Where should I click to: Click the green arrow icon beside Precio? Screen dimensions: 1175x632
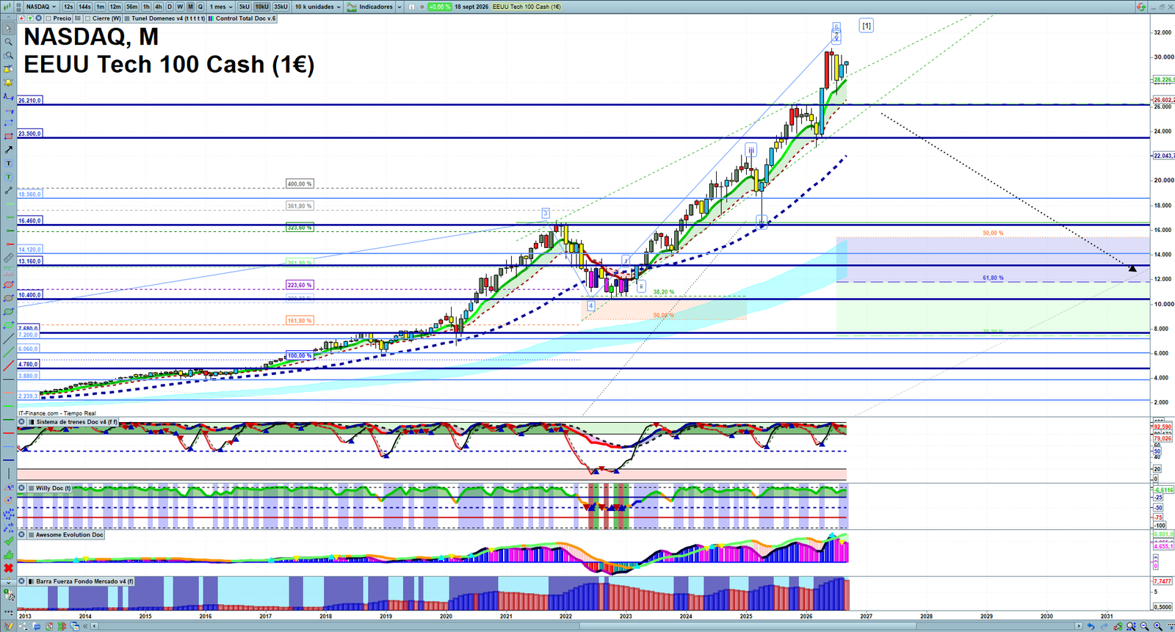point(30,18)
